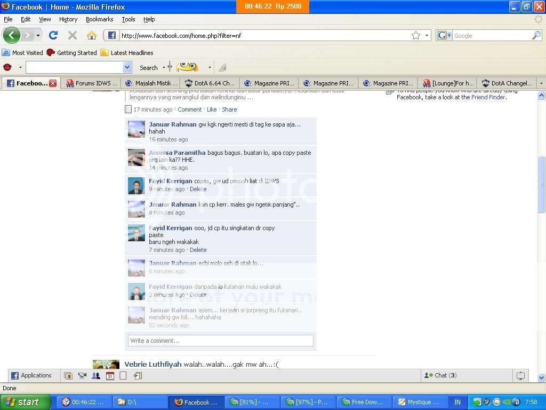Click the grey Forward arrow button
Screen dimensions: 546x410
[27, 35]
